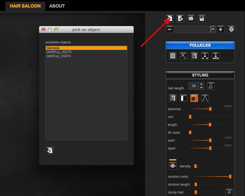
Task: Click the fifth follicles hierarchy icon
Action: pyautogui.click(x=216, y=56)
